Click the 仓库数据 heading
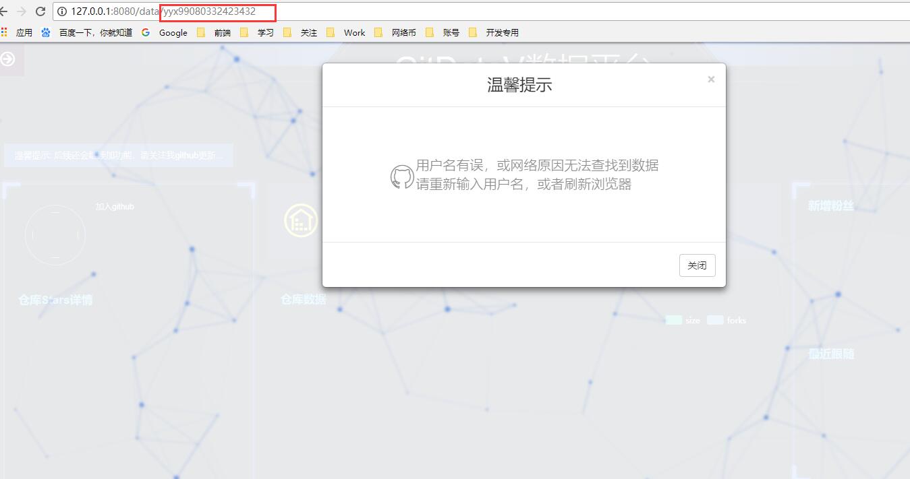 click(304, 299)
